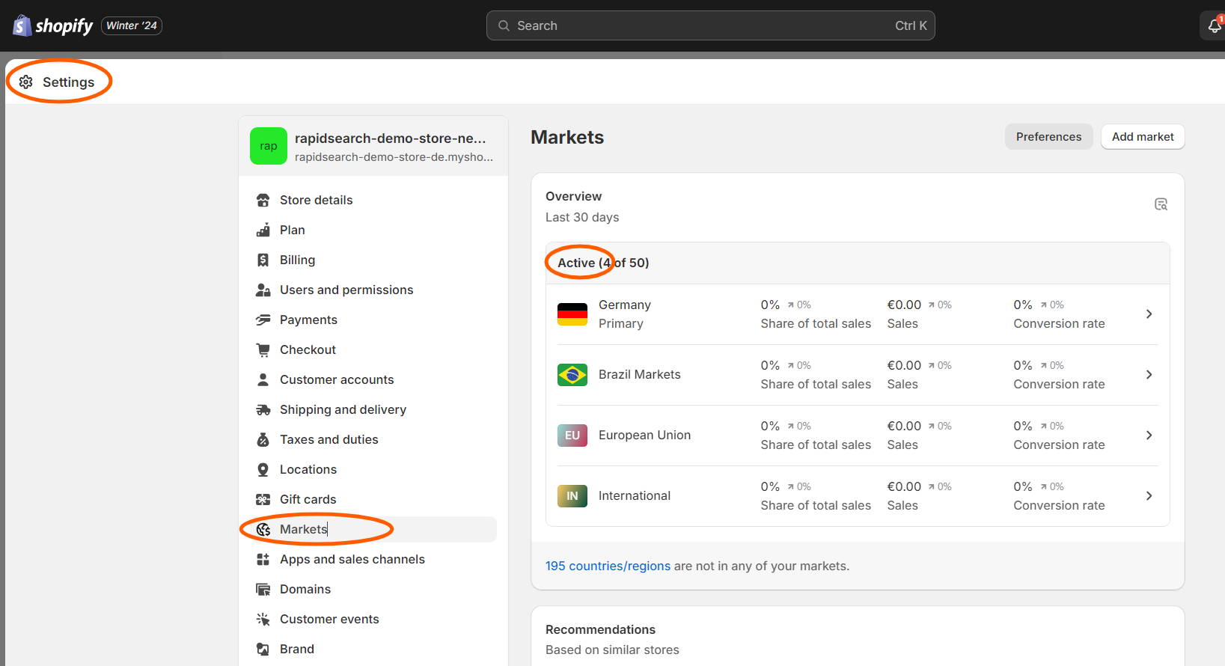This screenshot has height=666, width=1225.
Task: Open the Brazil Markets entry
Action: point(858,375)
